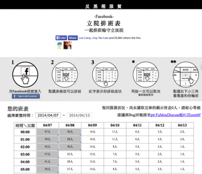Expand the small blue triangle in 04/07 03:00 cell
This screenshot has height=174, width=202.
[58, 157]
